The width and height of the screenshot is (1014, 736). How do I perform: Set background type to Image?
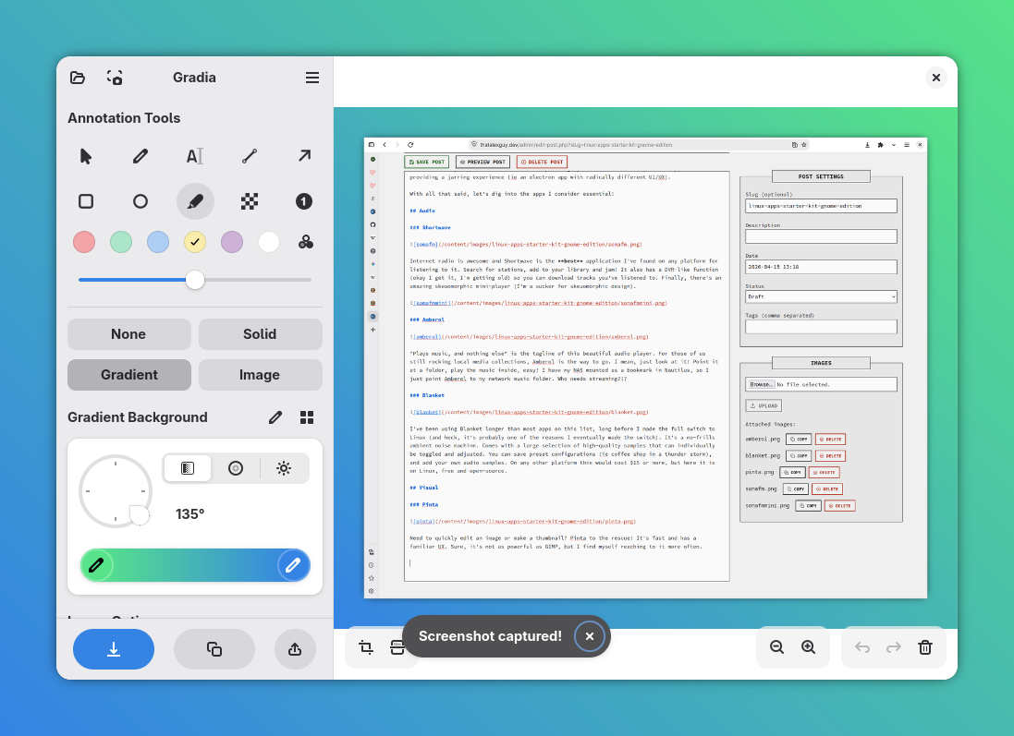coord(260,375)
